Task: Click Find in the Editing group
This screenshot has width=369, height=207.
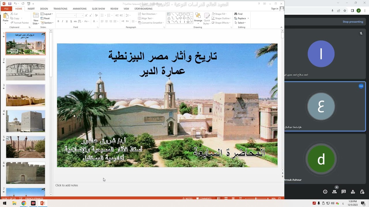Action: click(x=238, y=14)
